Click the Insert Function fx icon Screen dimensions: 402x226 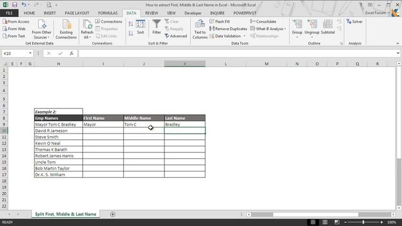(x=71, y=53)
